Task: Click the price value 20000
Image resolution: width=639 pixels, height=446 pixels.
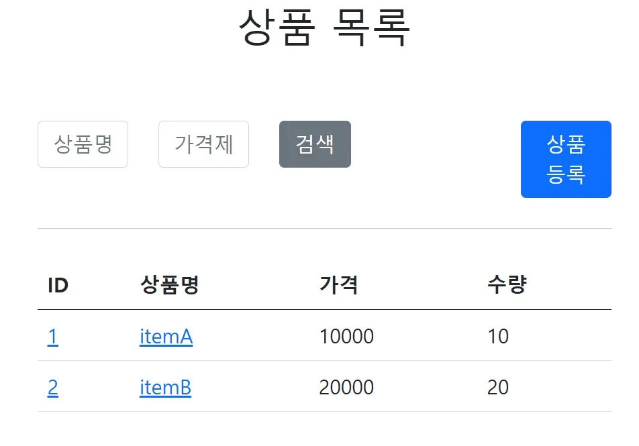Action: pos(346,387)
